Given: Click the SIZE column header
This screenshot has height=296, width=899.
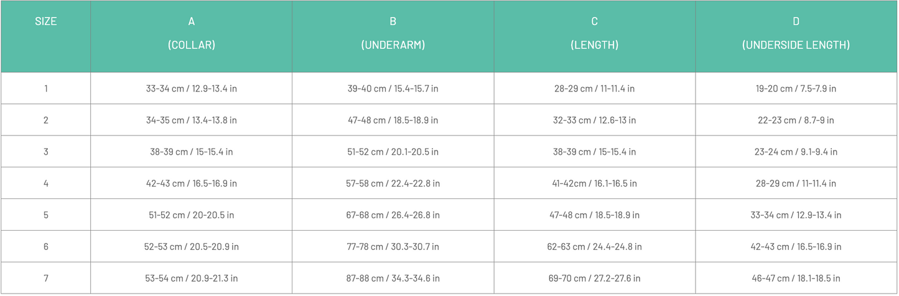Looking at the screenshot, I should [x=45, y=22].
